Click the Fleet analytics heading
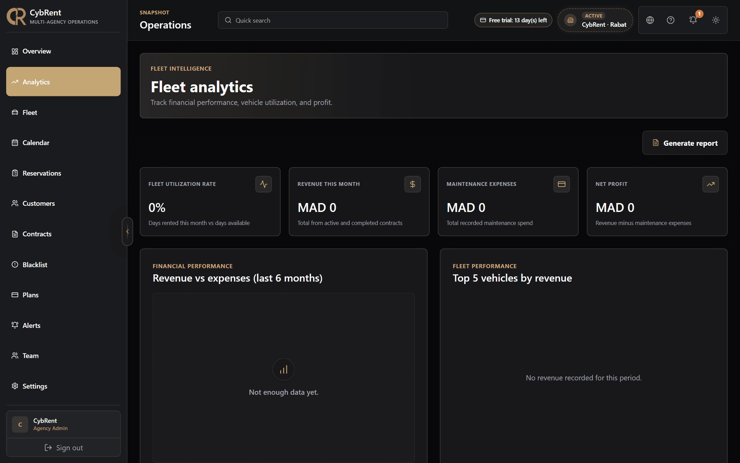The width and height of the screenshot is (740, 463). pos(202,87)
